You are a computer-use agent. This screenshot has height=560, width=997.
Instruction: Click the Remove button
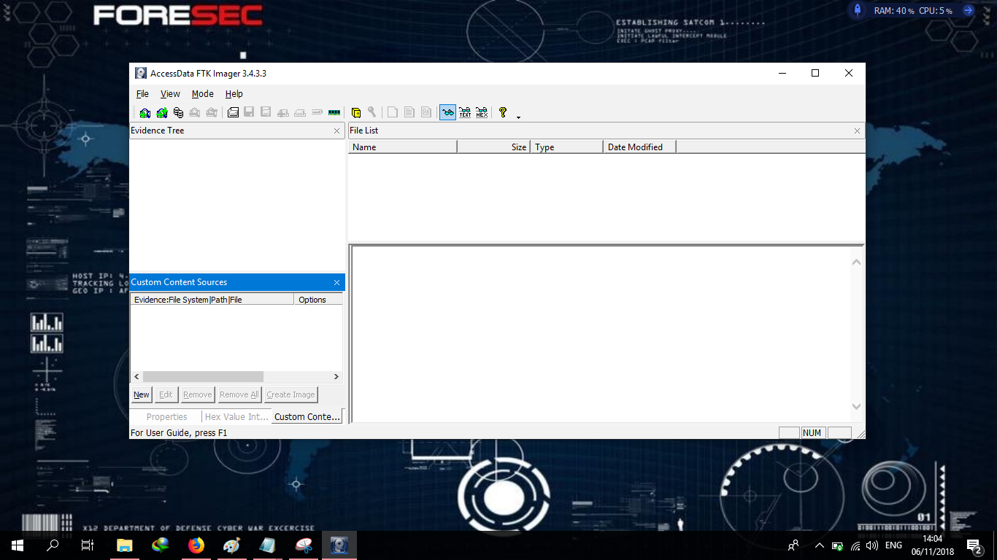pyautogui.click(x=198, y=394)
